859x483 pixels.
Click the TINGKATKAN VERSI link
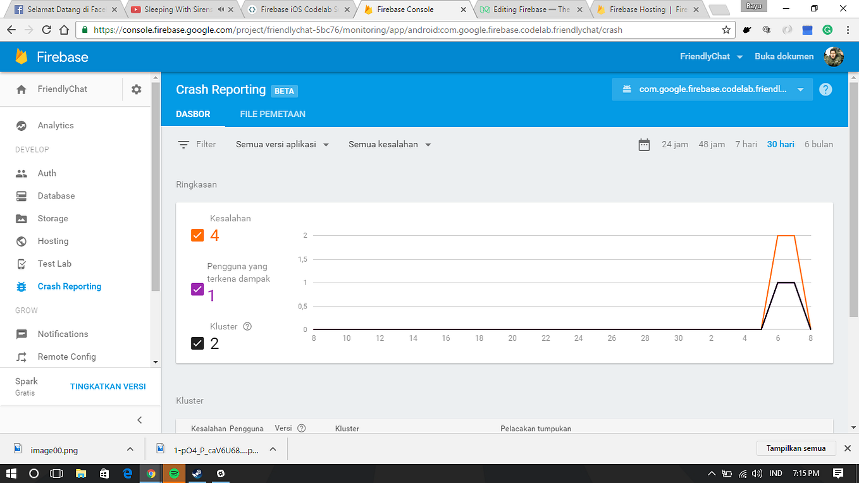[x=108, y=386]
